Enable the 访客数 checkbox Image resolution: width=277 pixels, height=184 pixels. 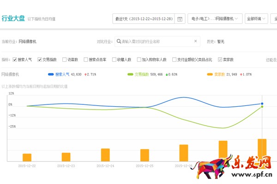64,60
